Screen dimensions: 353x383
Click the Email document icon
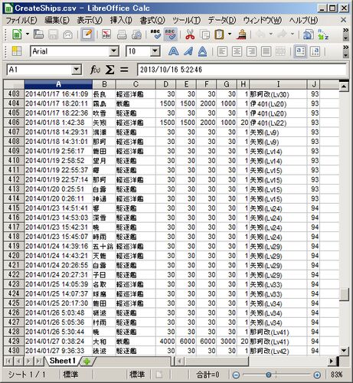click(68, 34)
